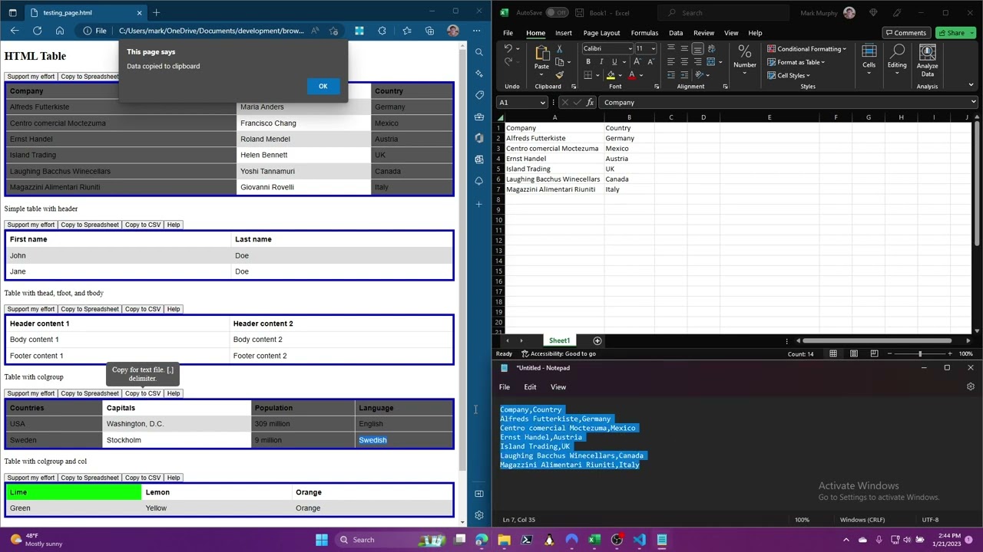Click the yellow Fill Color swatch

[611, 75]
